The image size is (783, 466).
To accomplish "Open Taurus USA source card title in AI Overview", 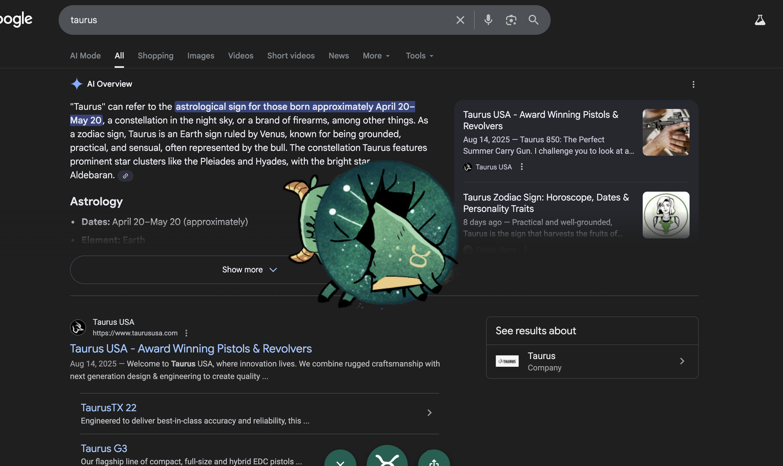I will click(541, 120).
